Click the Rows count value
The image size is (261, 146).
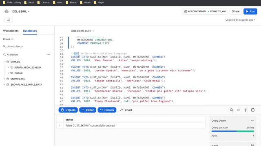[253, 135]
